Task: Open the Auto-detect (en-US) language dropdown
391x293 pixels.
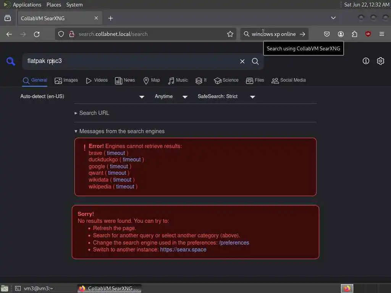Action: tap(82, 97)
